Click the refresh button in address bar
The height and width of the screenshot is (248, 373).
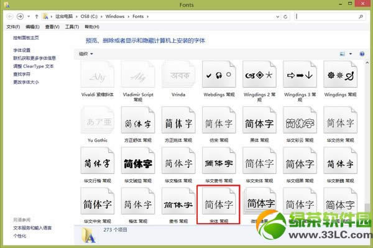[x=285, y=17]
